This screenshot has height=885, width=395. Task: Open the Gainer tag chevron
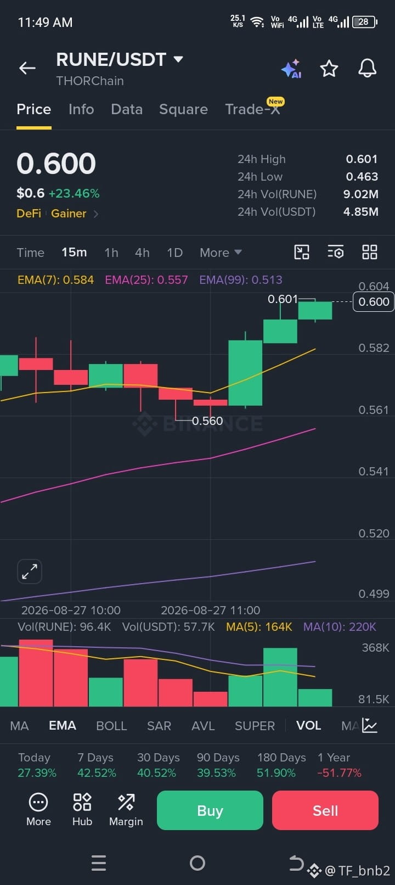click(x=96, y=214)
